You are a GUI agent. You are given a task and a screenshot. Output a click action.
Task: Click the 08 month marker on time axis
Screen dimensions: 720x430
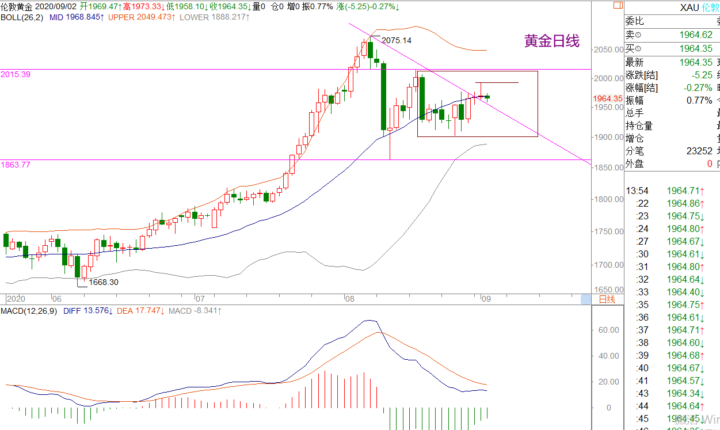349,299
